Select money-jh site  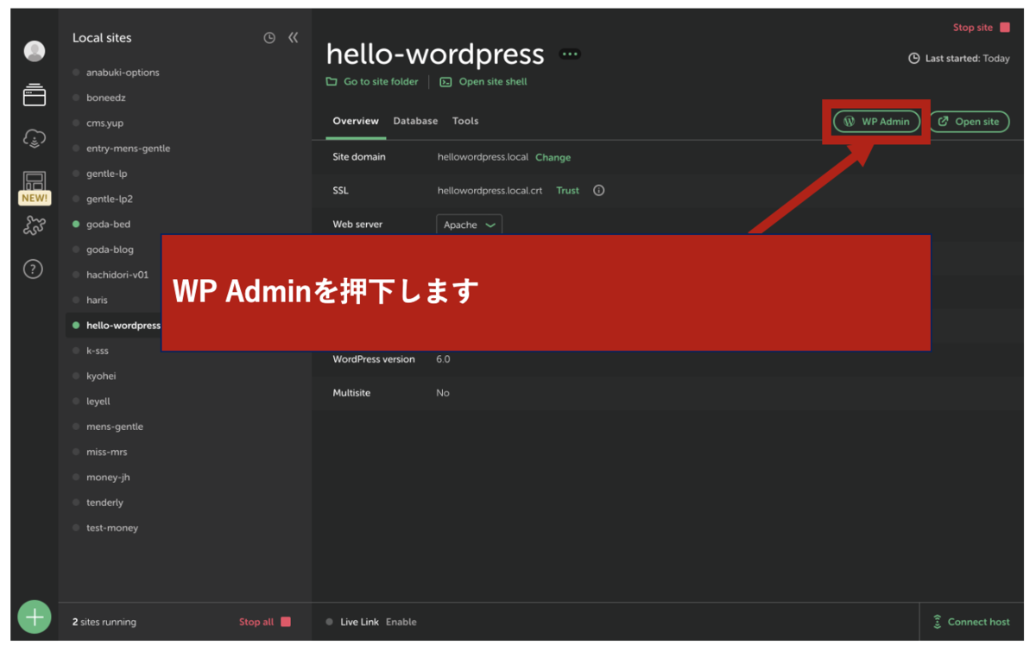[x=108, y=477]
